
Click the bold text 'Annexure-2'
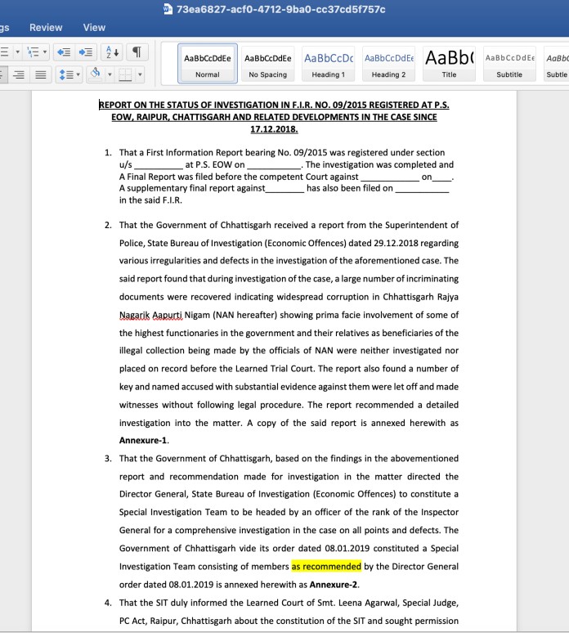[x=334, y=585]
